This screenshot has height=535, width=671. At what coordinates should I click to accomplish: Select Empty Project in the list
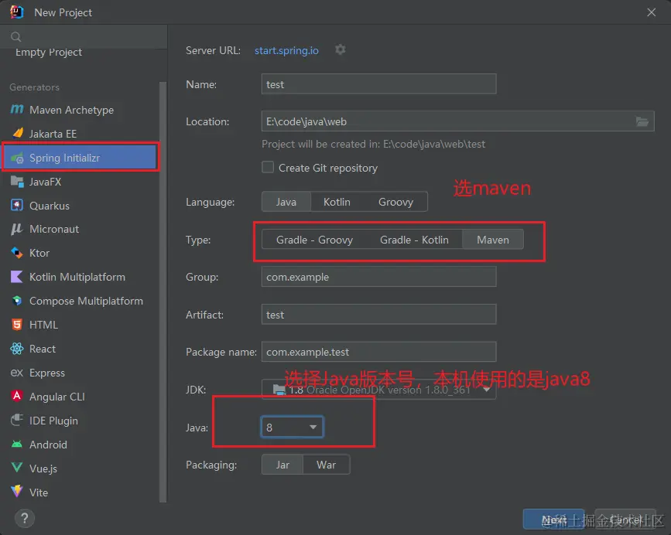[49, 52]
